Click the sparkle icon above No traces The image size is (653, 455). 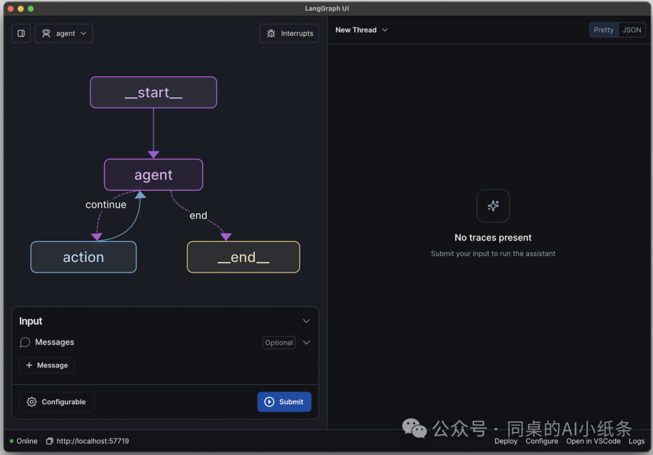point(493,206)
